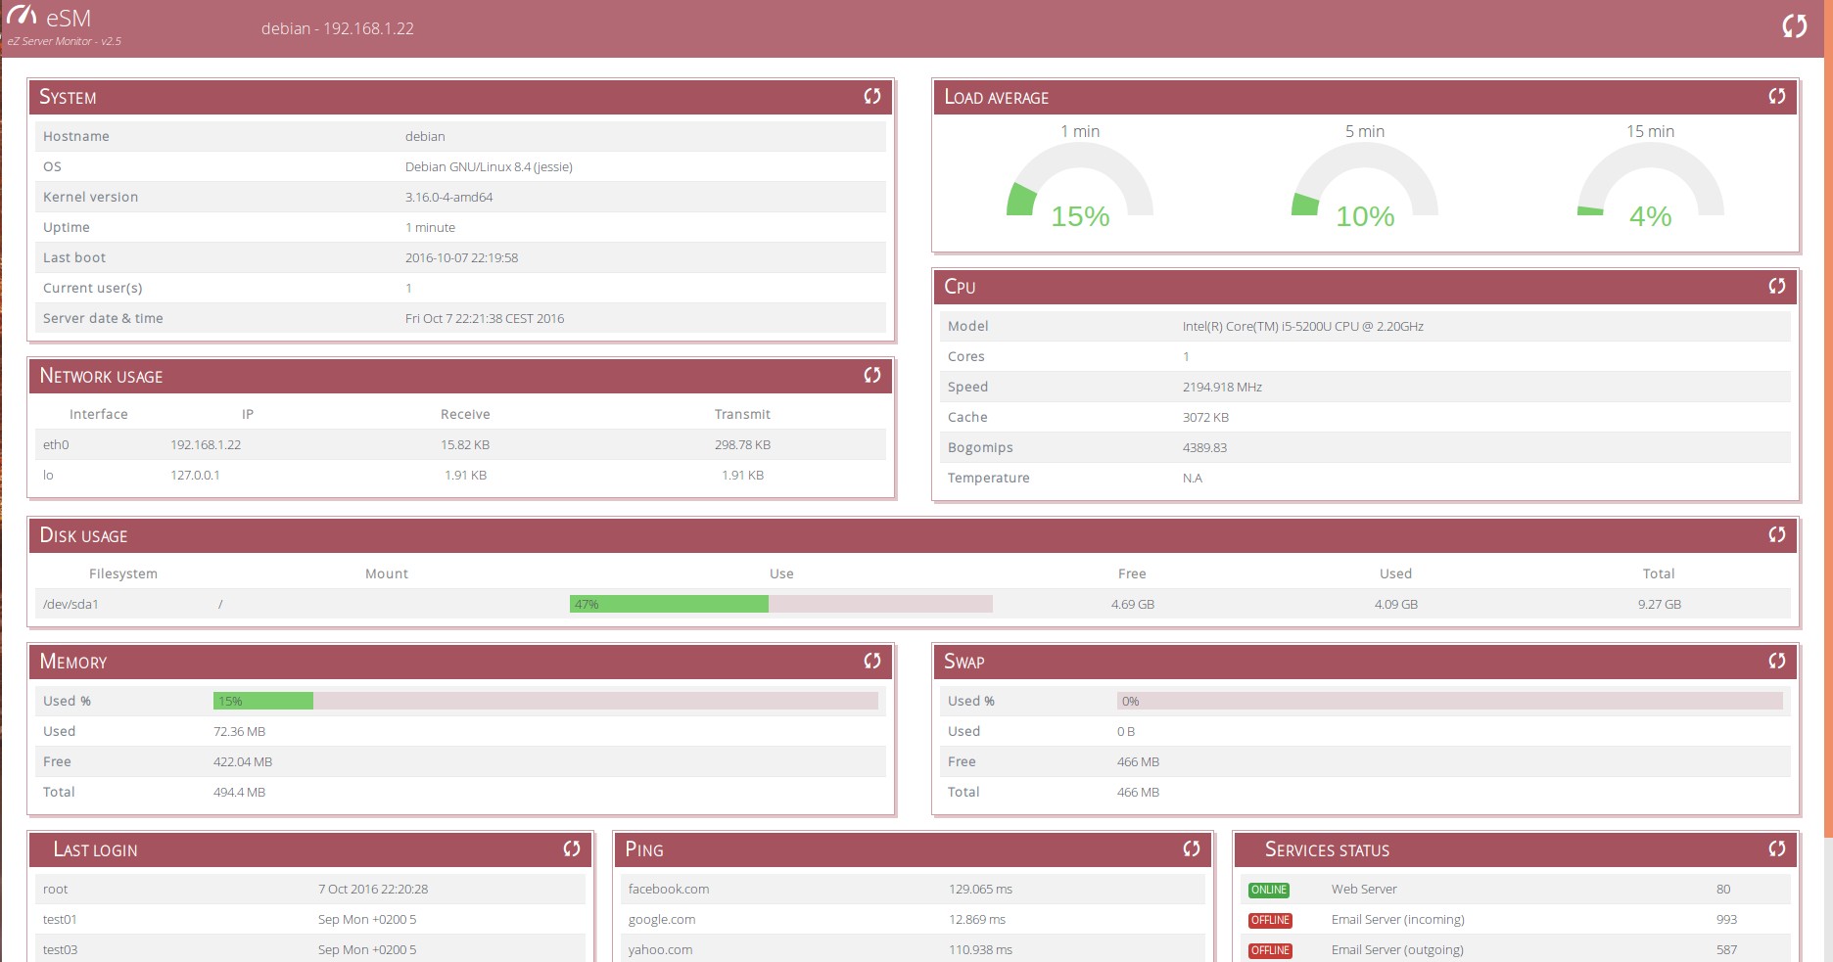Refresh the Disk Usage panel
This screenshot has width=1833, height=962.
tap(1776, 534)
